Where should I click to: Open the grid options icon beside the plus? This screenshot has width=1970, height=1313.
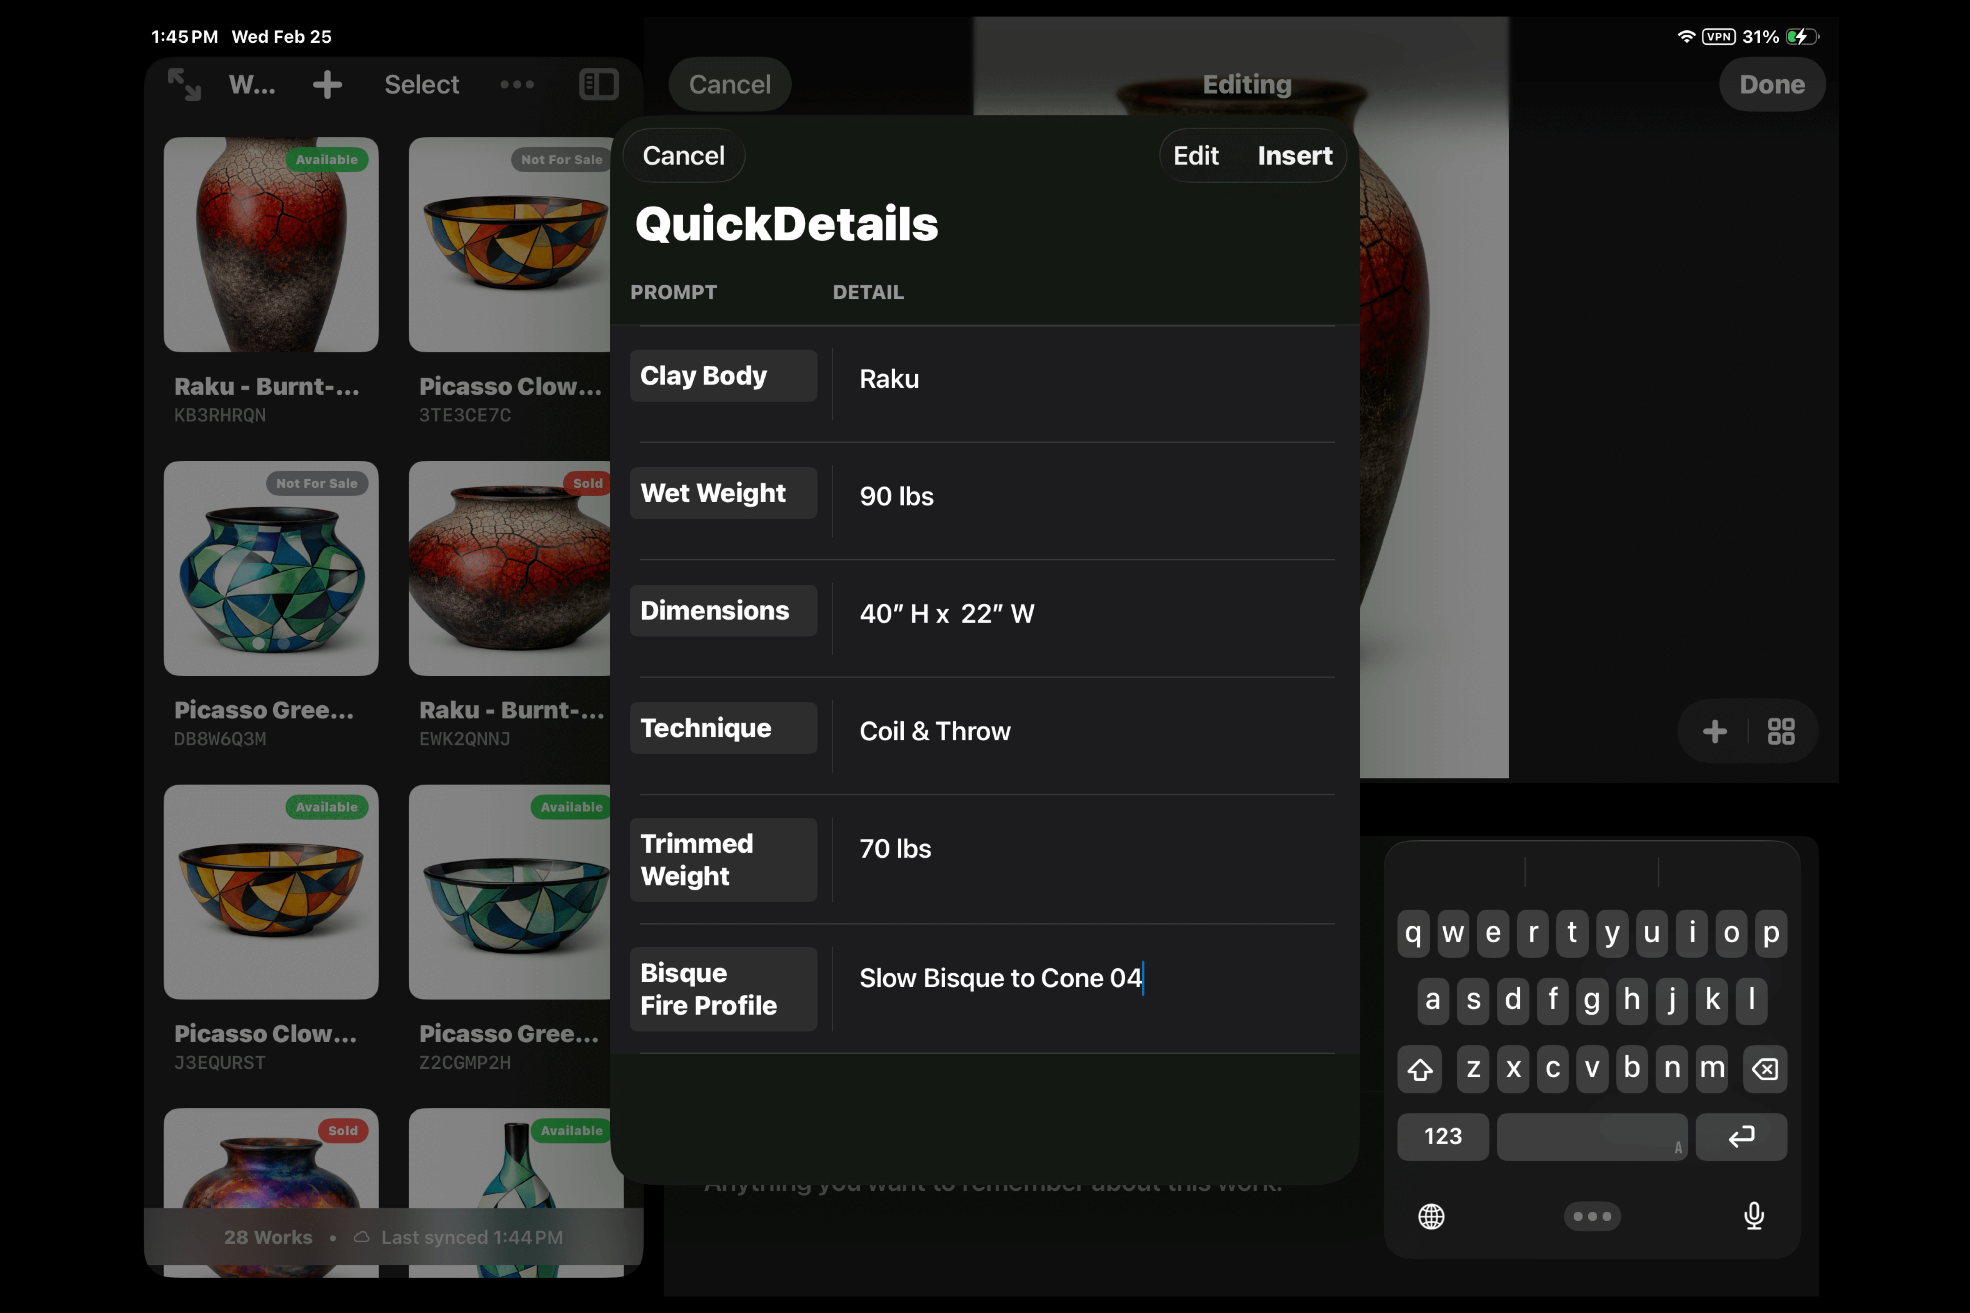[1782, 731]
